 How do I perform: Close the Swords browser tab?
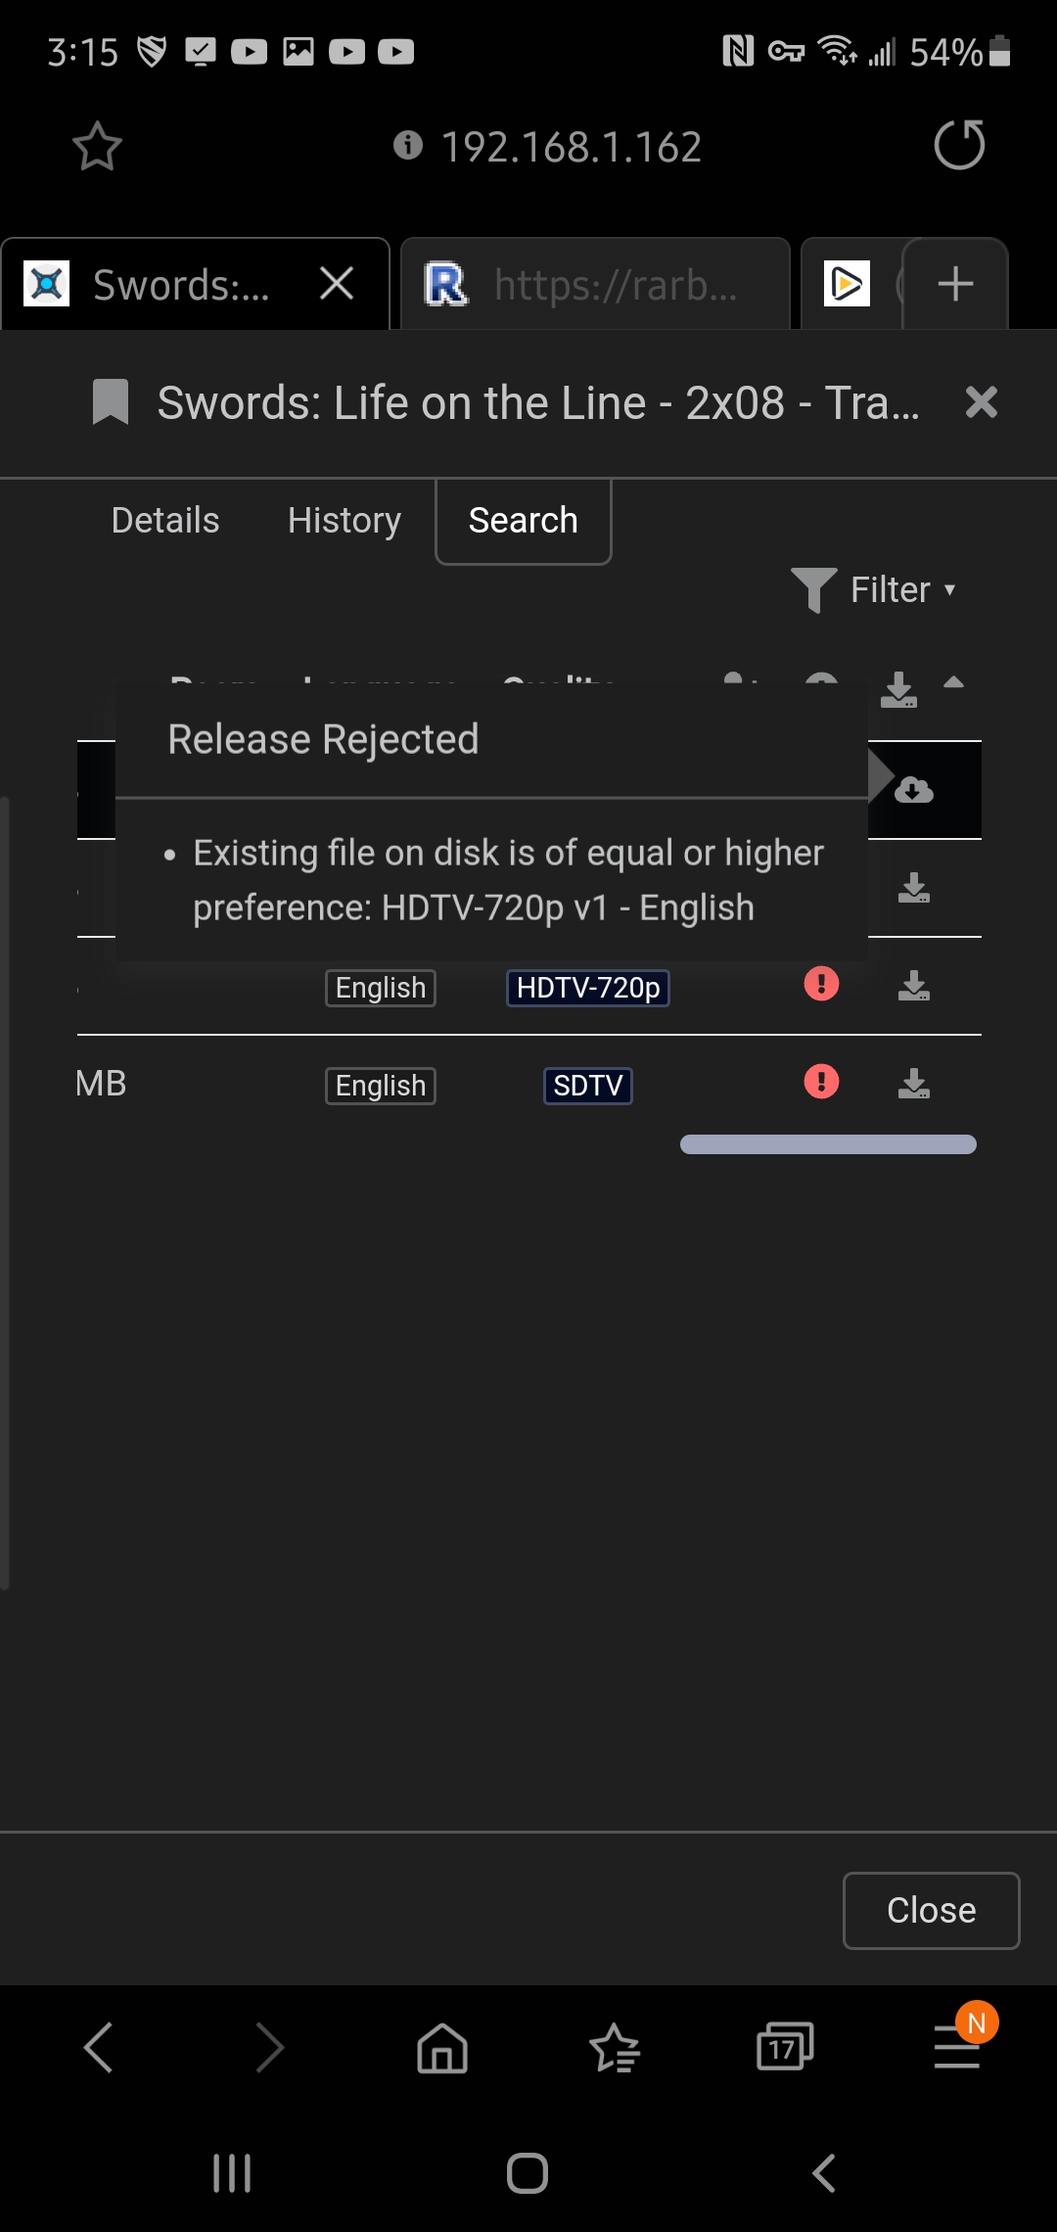click(x=337, y=285)
